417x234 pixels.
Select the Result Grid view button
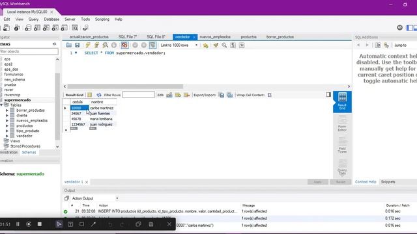click(342, 101)
